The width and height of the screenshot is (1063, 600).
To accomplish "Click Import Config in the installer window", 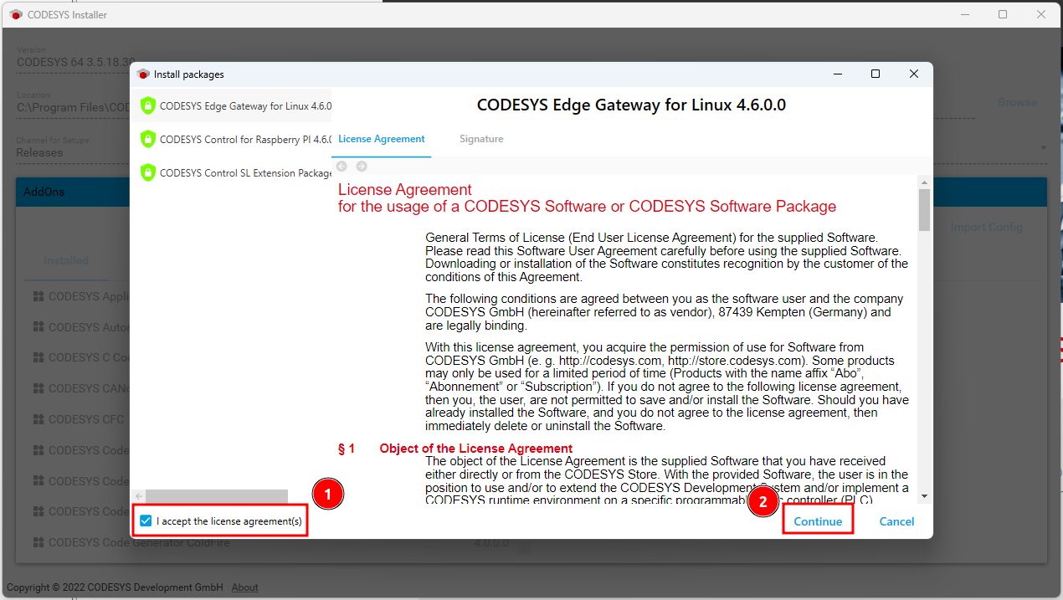I will 987,227.
